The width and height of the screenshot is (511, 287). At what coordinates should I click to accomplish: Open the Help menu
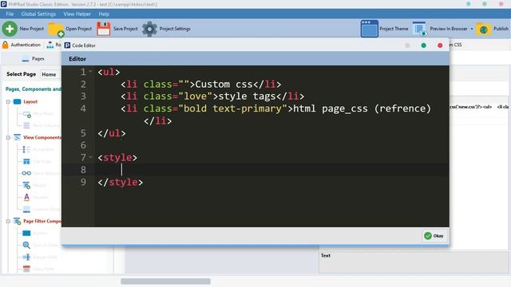point(104,14)
